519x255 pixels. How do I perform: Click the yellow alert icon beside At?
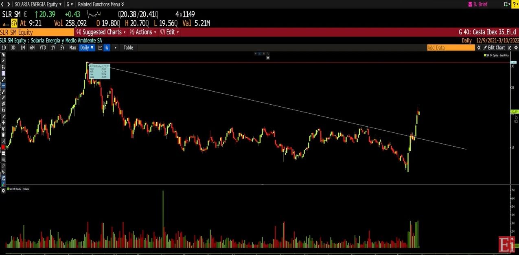point(14,23)
